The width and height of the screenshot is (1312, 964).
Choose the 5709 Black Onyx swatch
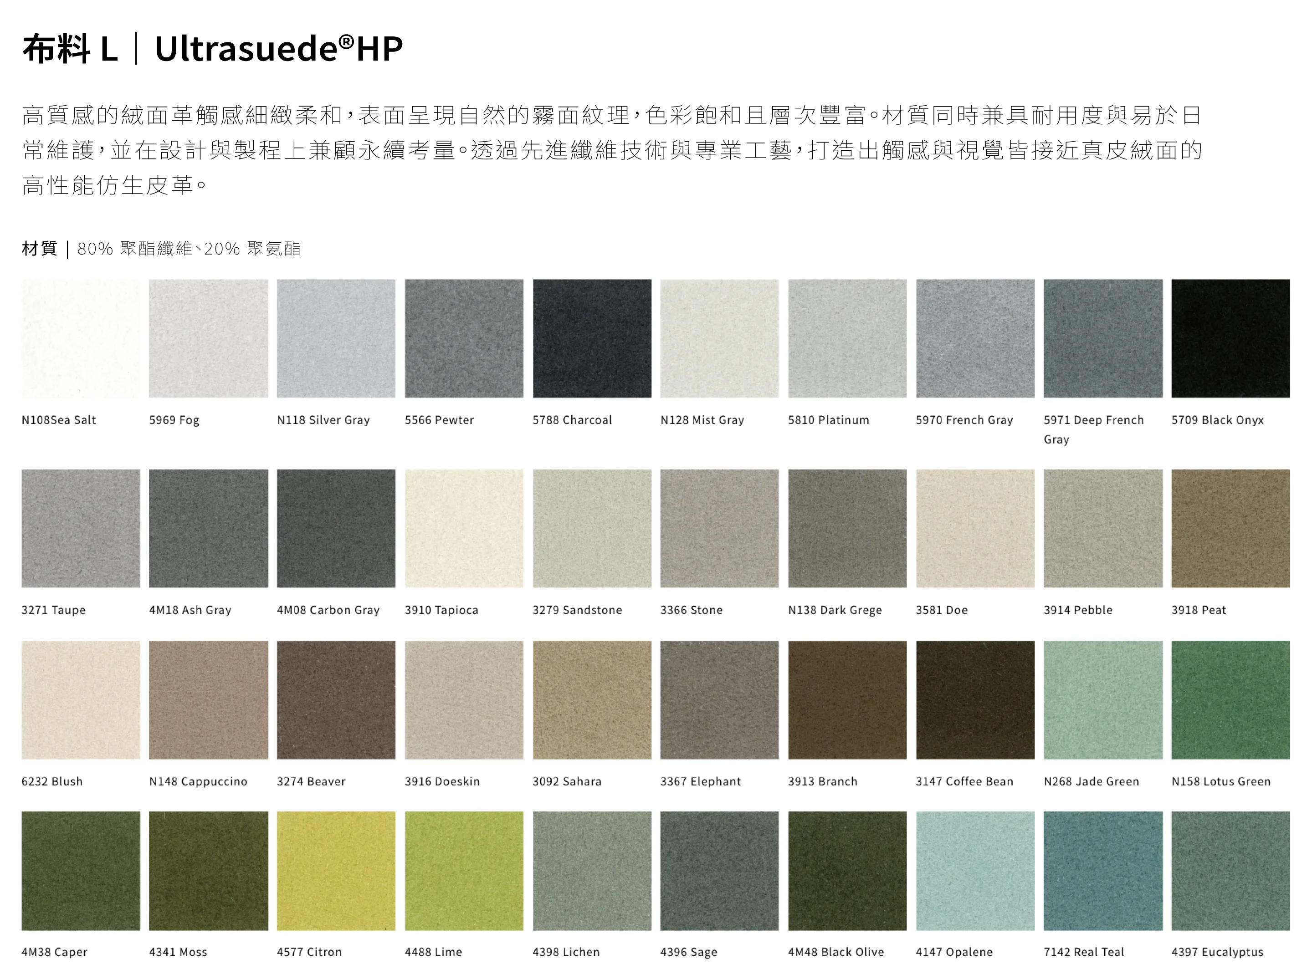(1230, 338)
